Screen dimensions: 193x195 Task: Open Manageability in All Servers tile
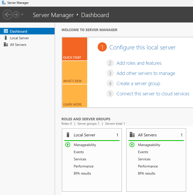coord(149,145)
